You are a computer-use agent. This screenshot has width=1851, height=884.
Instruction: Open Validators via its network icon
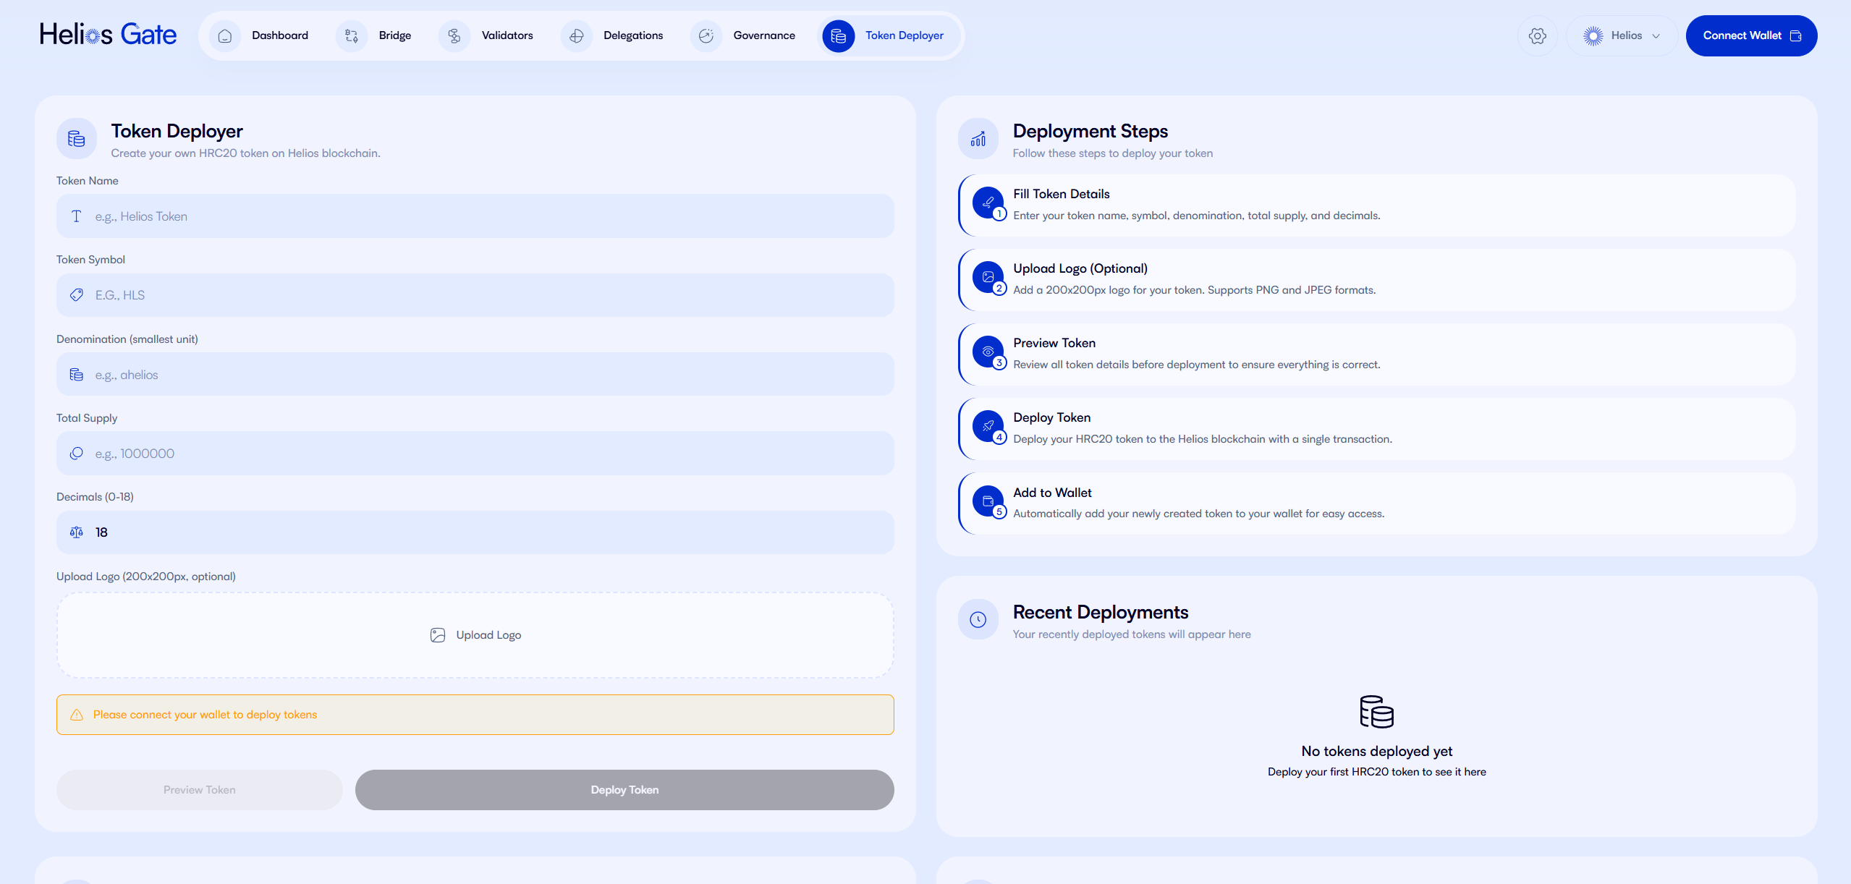point(454,35)
